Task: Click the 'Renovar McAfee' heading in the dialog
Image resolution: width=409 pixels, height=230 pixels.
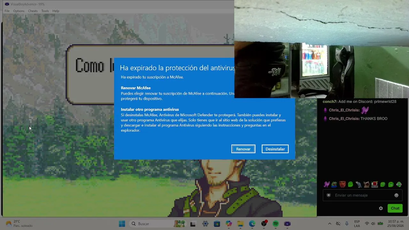Action: pos(136,88)
